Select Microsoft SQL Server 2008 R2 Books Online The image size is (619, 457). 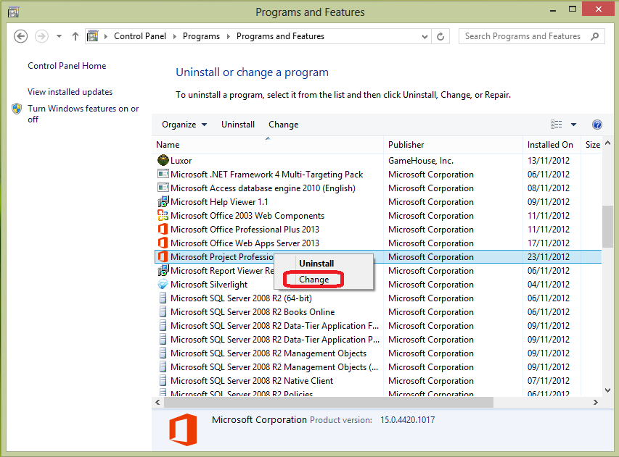coord(253,312)
